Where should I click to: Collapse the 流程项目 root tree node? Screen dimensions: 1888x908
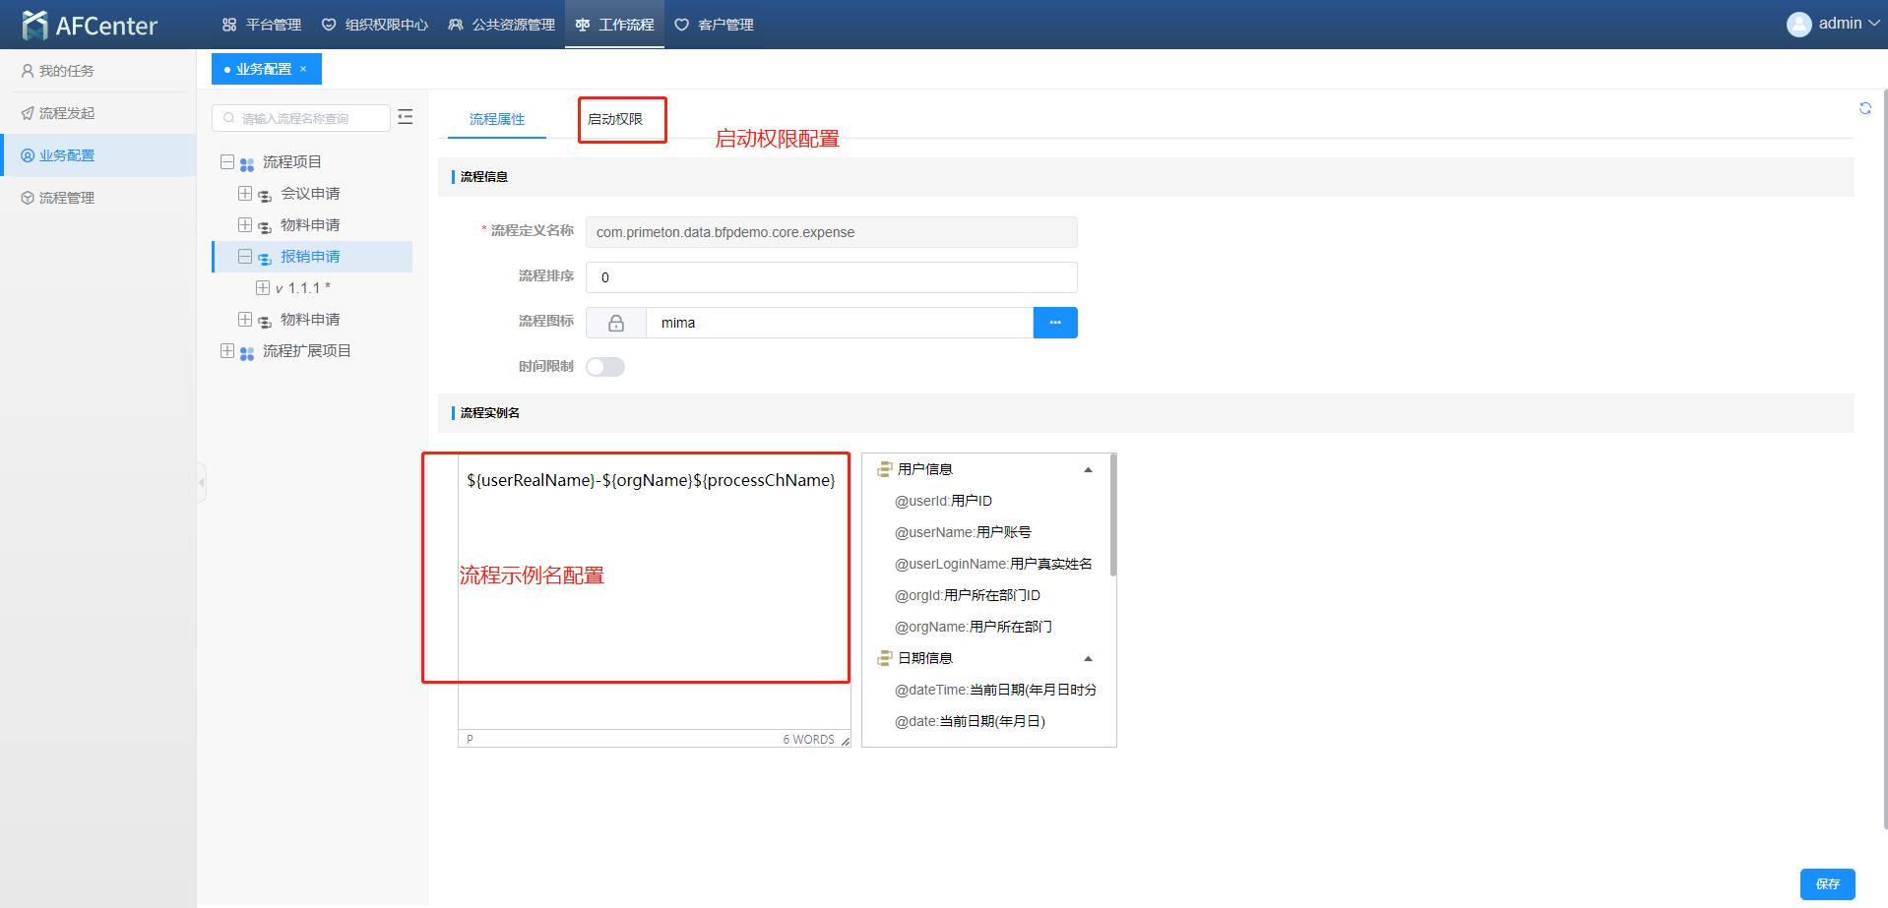pyautogui.click(x=226, y=161)
